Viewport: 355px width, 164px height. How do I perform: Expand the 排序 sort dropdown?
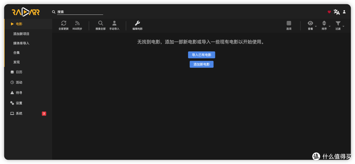(325, 25)
